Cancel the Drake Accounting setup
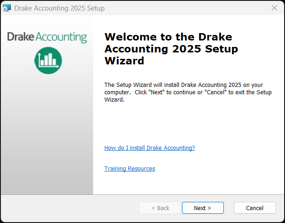The width and height of the screenshot is (285, 223). tap(255, 208)
